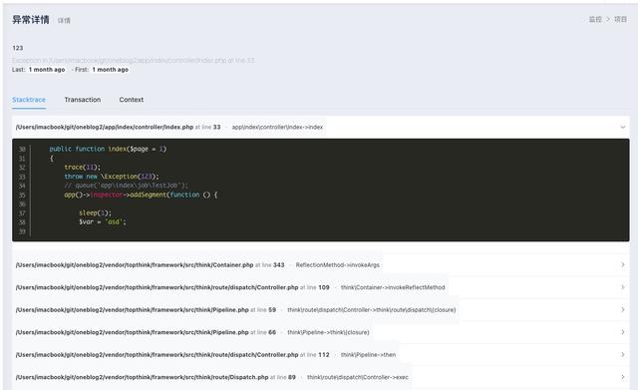This screenshot has height=390, width=638.
Task: Select the Container.php stack frame row
Action: point(321,264)
